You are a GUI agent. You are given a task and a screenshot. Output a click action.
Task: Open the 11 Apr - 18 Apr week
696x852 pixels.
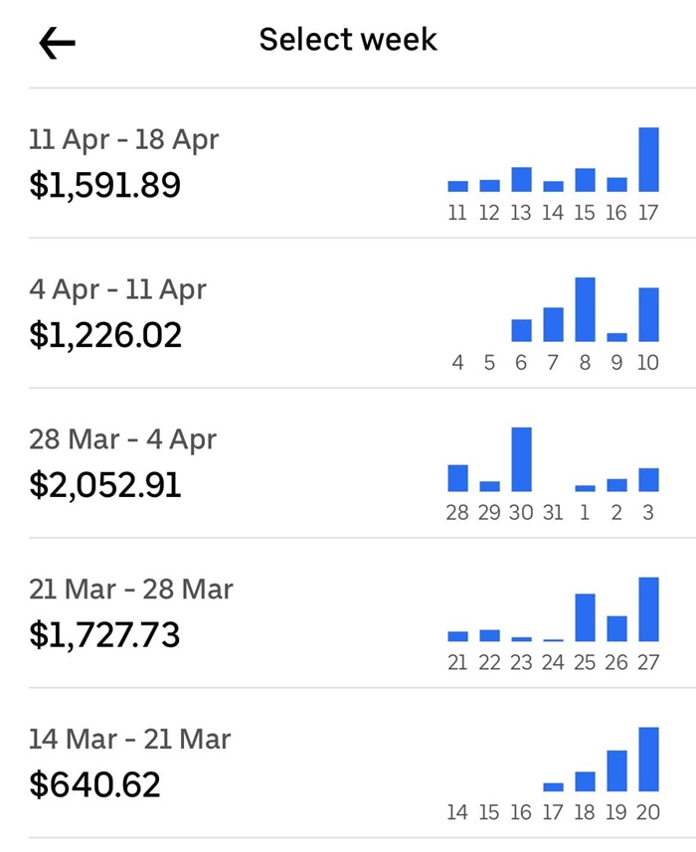(124, 140)
